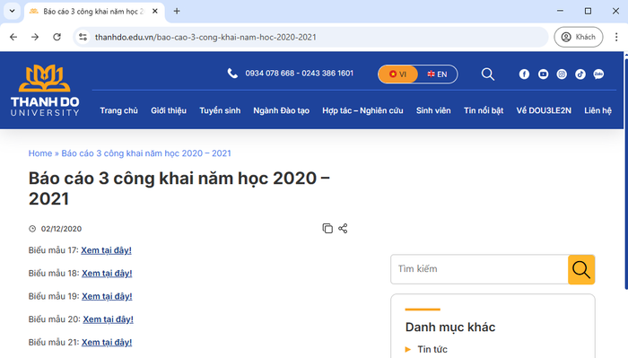The image size is (628, 358).
Task: Open the tab search dropdown arrow
Action: (12, 11)
